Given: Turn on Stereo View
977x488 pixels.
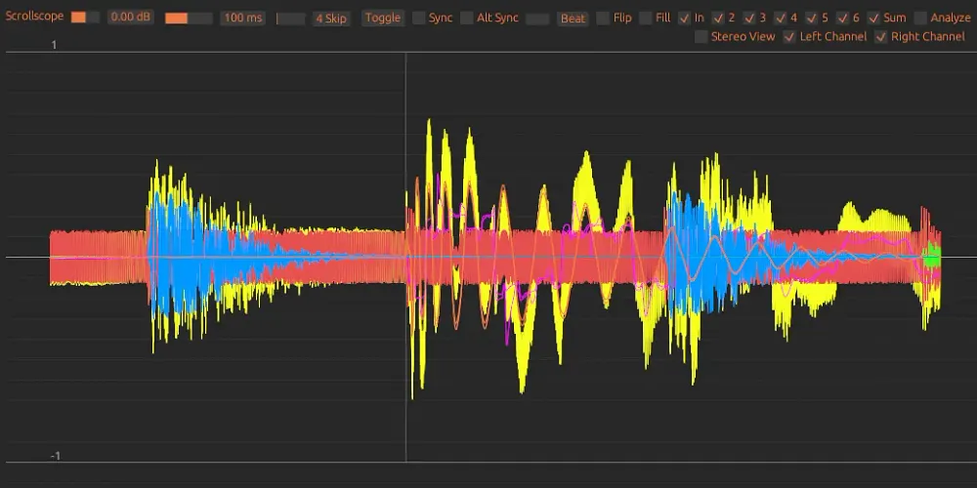Looking at the screenshot, I should (x=701, y=37).
